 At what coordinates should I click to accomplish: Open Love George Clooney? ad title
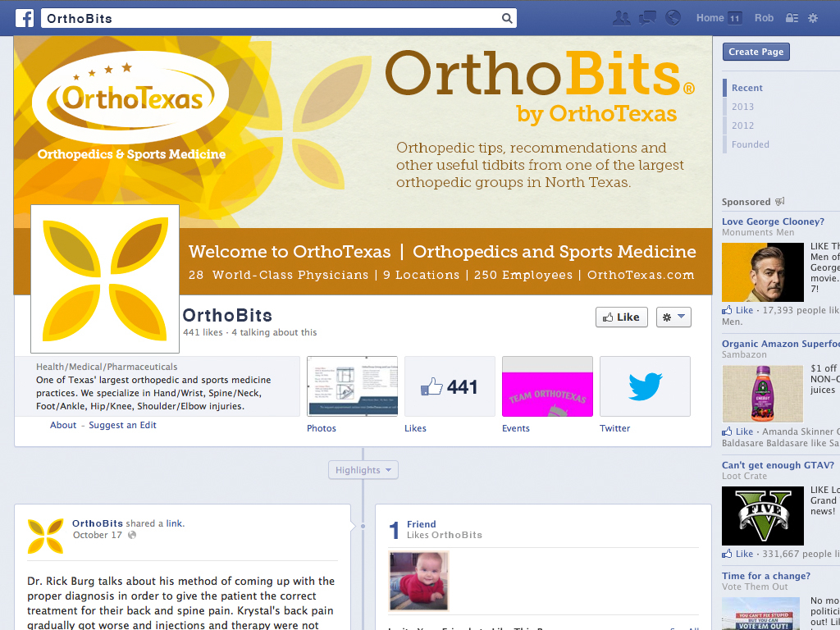coord(773,221)
